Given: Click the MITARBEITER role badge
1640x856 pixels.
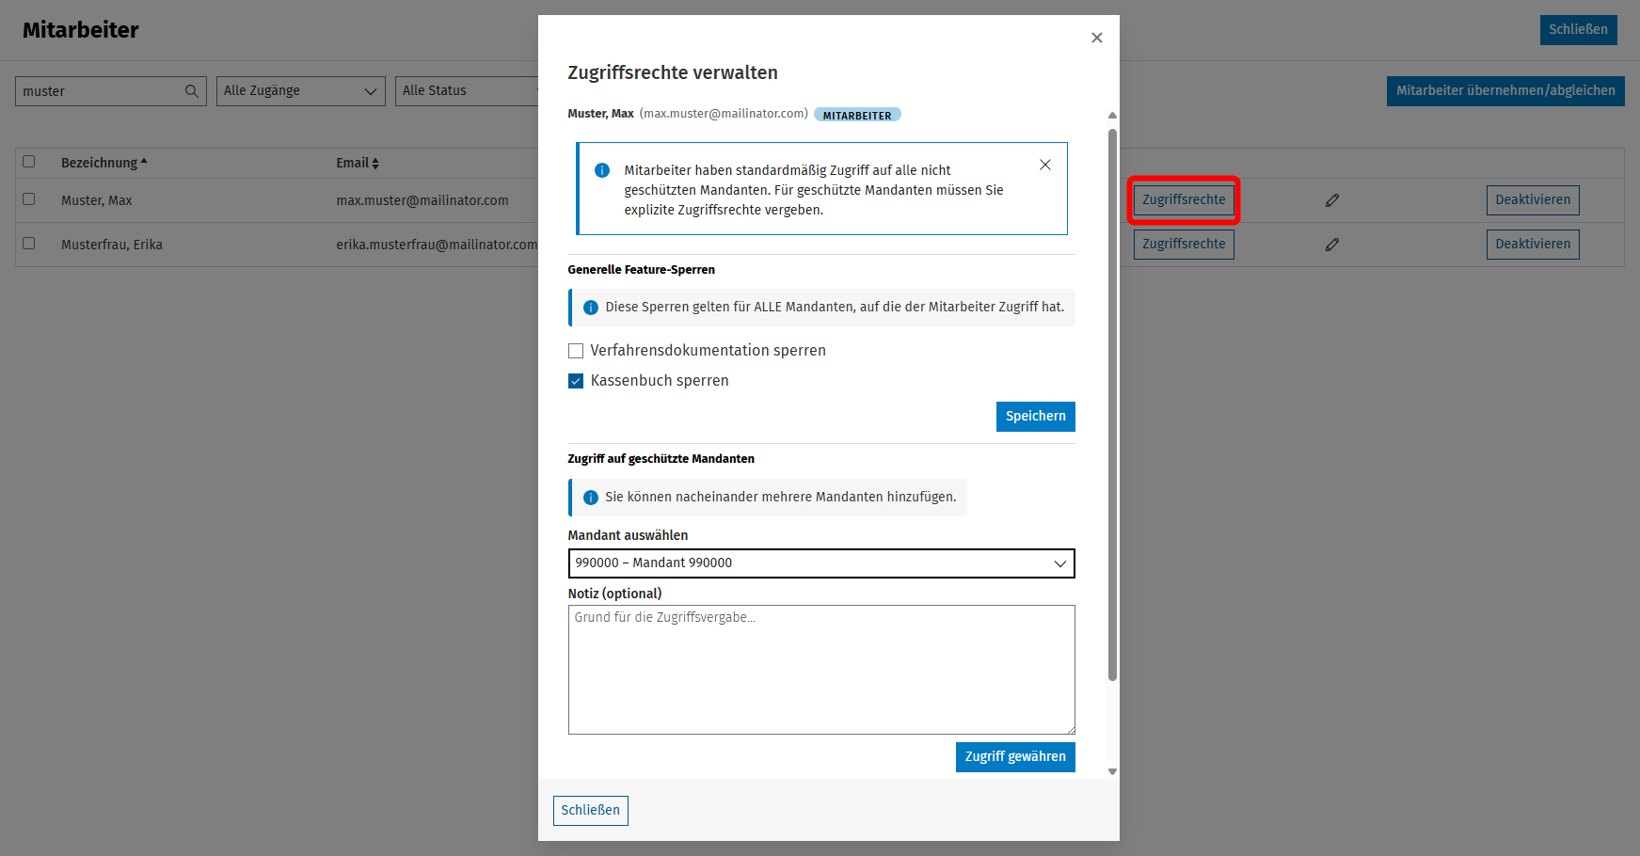Looking at the screenshot, I should pos(857,115).
